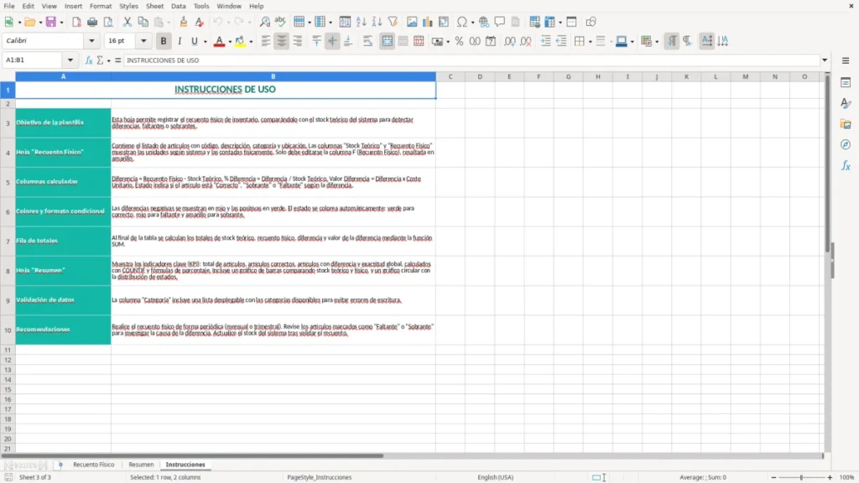Select the Clone Formatting paintbrush
The image size is (859, 483).
point(183,22)
